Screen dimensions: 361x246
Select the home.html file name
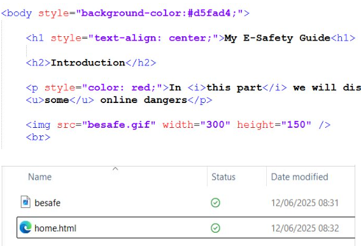[x=55, y=228]
